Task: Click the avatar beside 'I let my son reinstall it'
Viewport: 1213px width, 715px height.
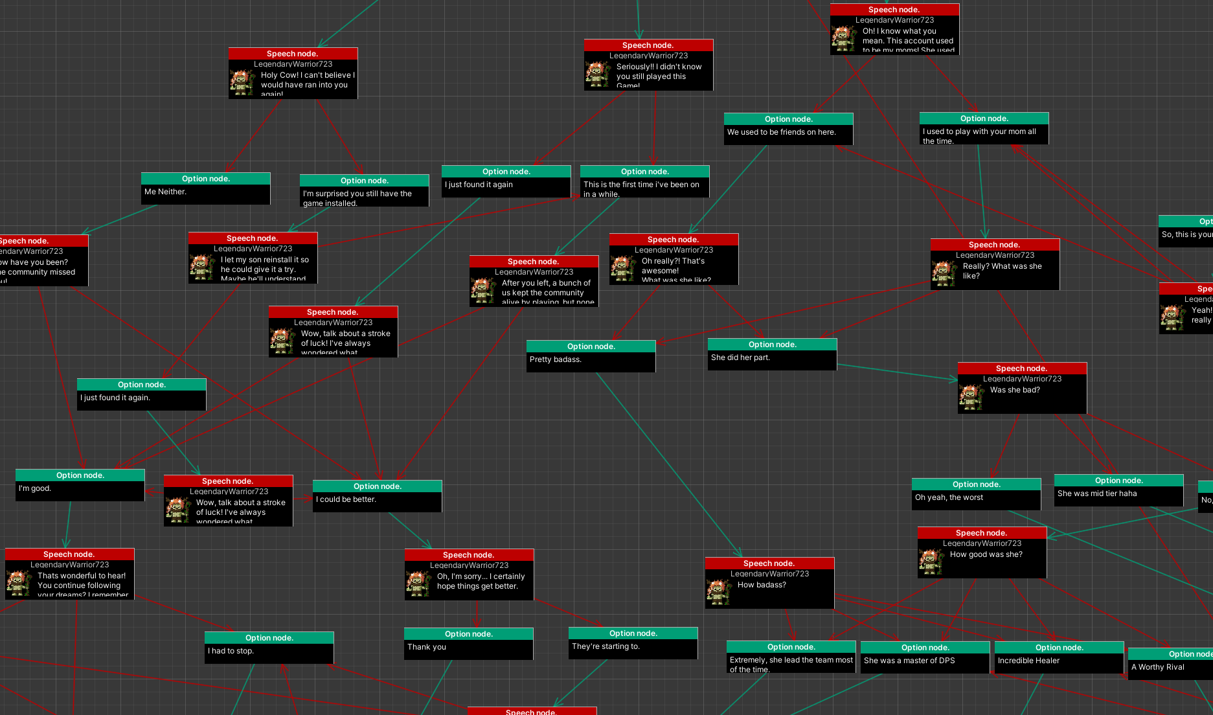Action: [x=203, y=267]
